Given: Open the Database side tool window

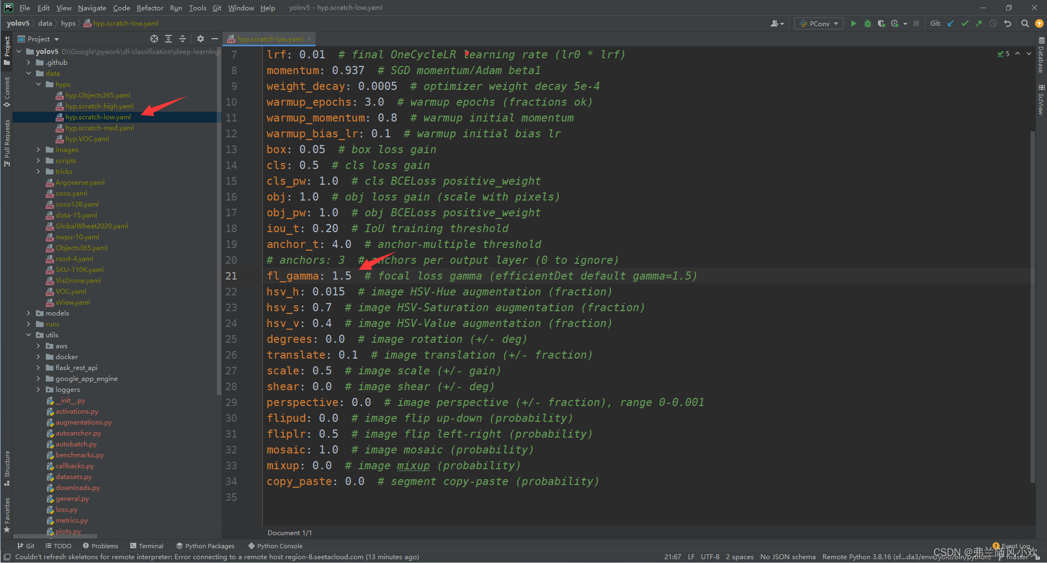Looking at the screenshot, I should tap(1041, 55).
